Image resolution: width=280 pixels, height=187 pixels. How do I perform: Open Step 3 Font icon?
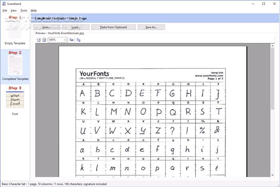tap(15, 101)
